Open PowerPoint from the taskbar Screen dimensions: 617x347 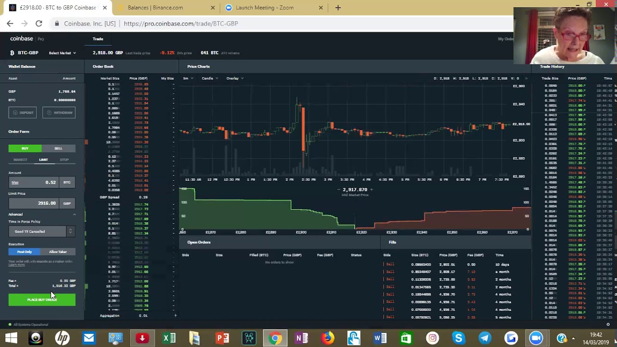tap(222, 338)
